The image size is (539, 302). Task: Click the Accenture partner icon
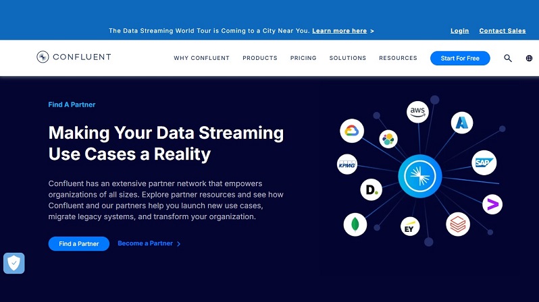(492, 204)
